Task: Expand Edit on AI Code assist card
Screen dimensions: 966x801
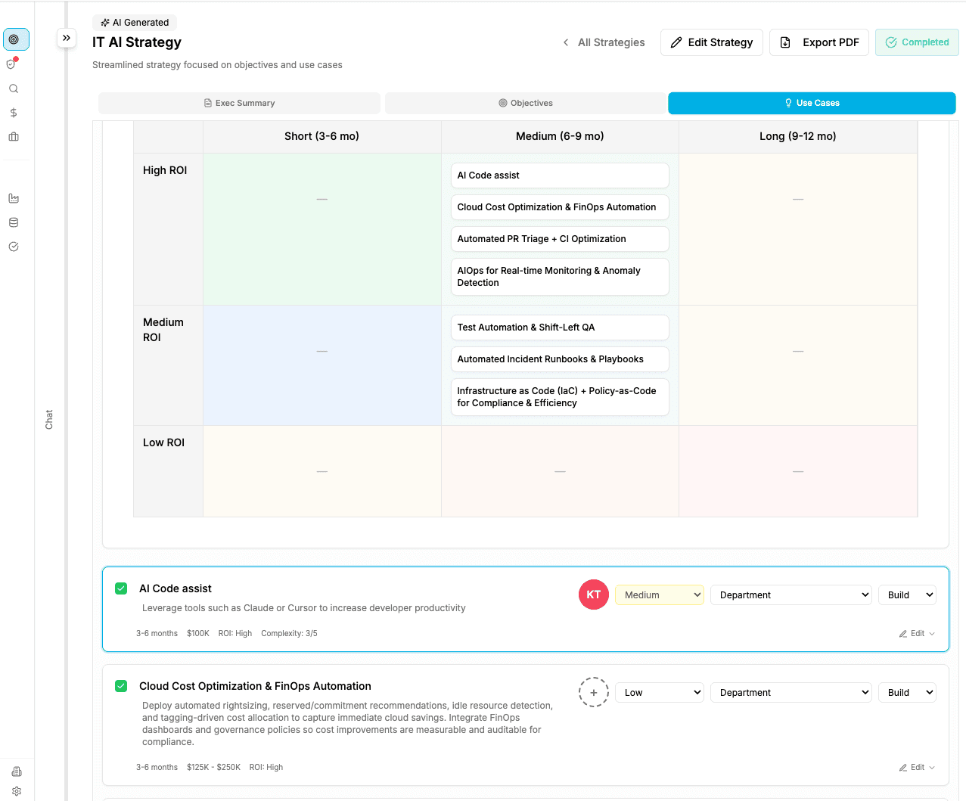Action: pos(917,634)
